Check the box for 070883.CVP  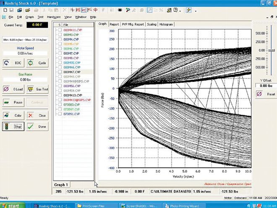[x=60, y=105]
